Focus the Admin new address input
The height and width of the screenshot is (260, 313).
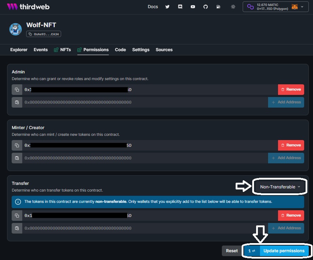(145, 102)
